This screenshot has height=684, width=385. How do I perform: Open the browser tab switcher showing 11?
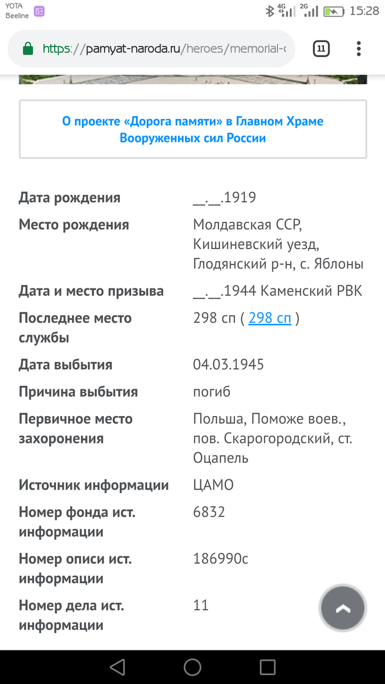[321, 49]
